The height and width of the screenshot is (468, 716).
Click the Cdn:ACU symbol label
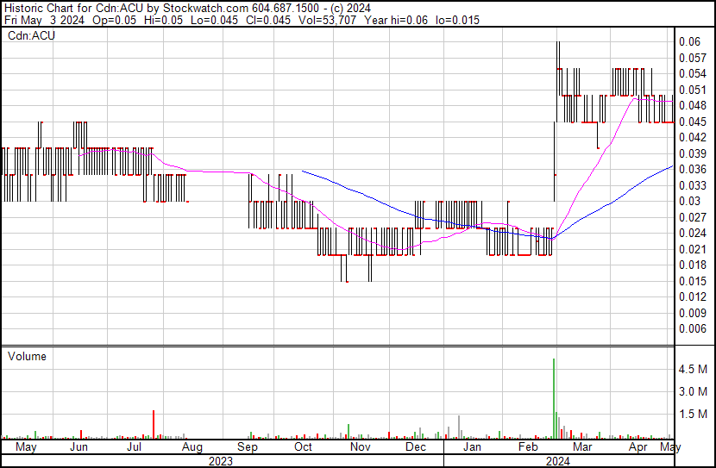[31, 37]
